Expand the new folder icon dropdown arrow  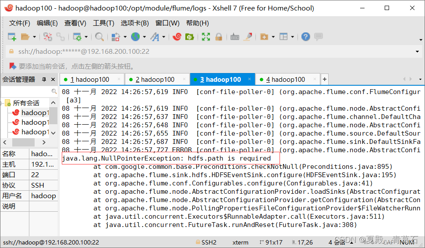point(273,37)
